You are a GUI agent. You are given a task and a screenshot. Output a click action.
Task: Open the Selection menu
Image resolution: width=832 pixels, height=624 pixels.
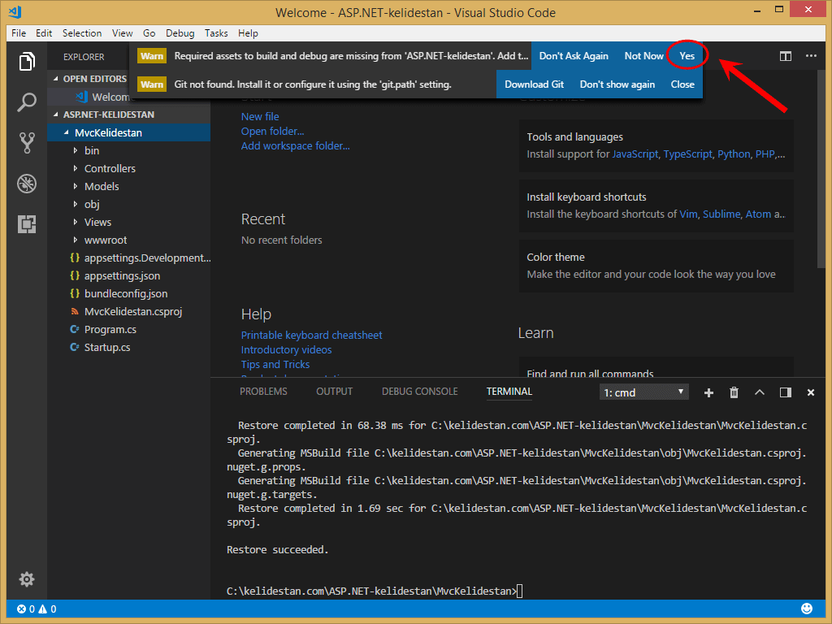pos(82,32)
